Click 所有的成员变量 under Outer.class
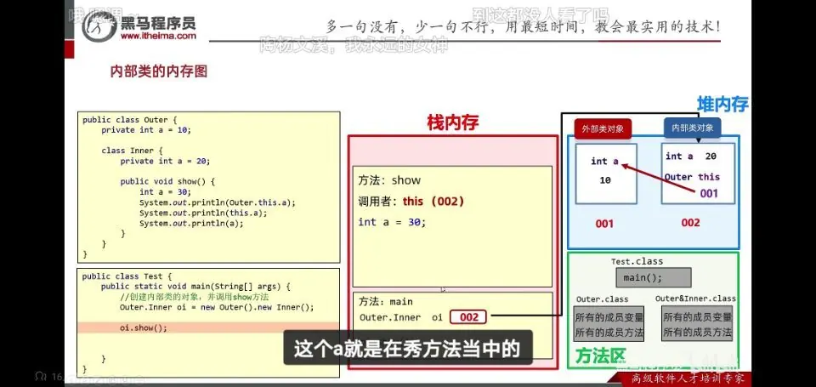816x387 pixels. coord(609,317)
